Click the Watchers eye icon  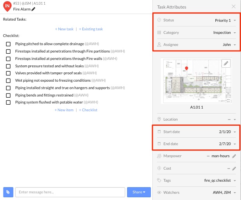click(x=159, y=192)
